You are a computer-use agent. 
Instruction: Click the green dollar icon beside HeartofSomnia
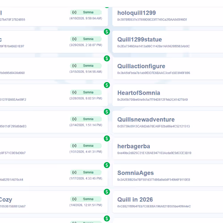(107, 85)
